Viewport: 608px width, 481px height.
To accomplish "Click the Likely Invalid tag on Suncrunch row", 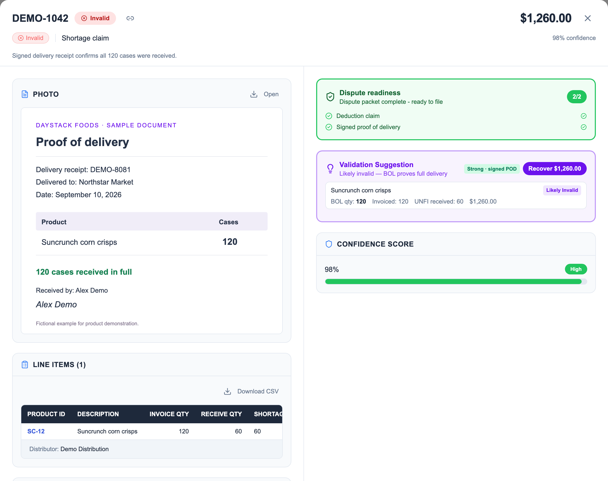I will tap(562, 190).
